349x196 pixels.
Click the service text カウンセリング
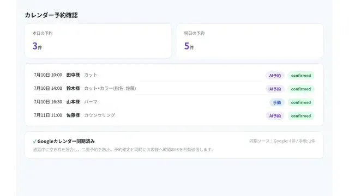tap(99, 115)
